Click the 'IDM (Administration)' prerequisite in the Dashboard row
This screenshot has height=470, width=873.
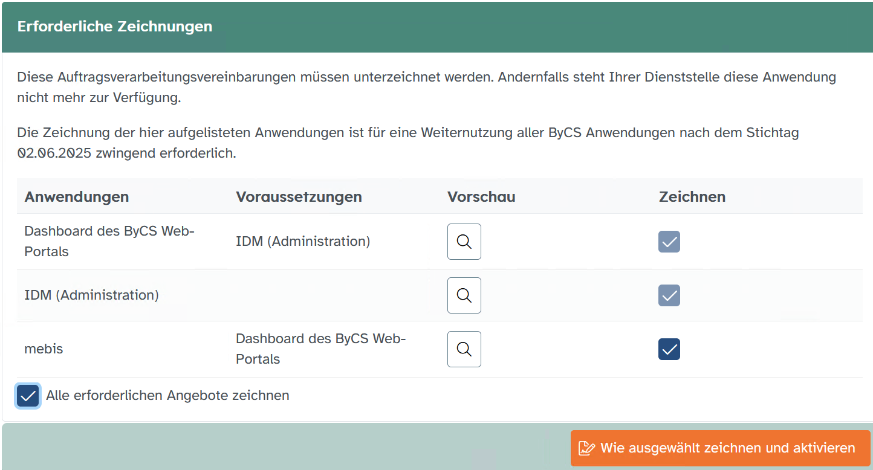pyautogui.click(x=302, y=242)
